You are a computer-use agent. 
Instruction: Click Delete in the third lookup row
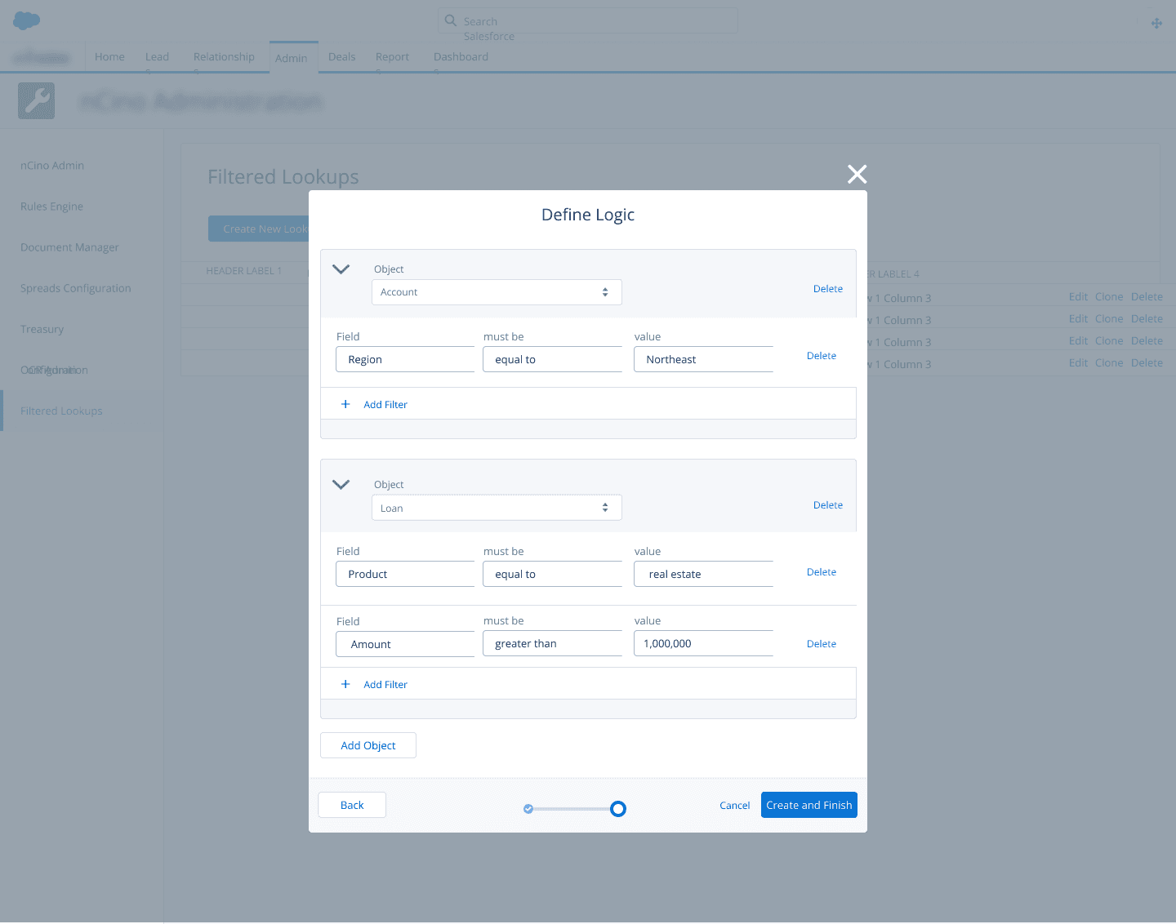[1147, 341]
